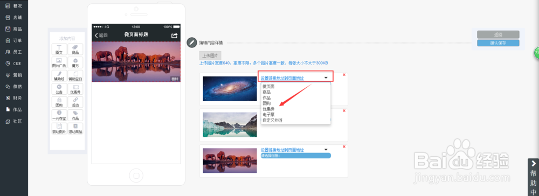Select the elephants thumbnail in the image list

pos(230,160)
